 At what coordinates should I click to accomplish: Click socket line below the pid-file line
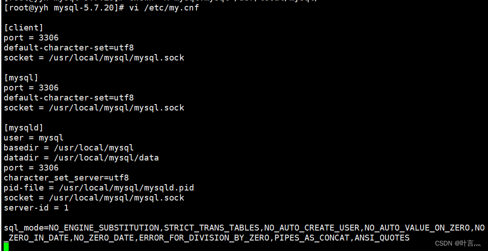point(94,198)
